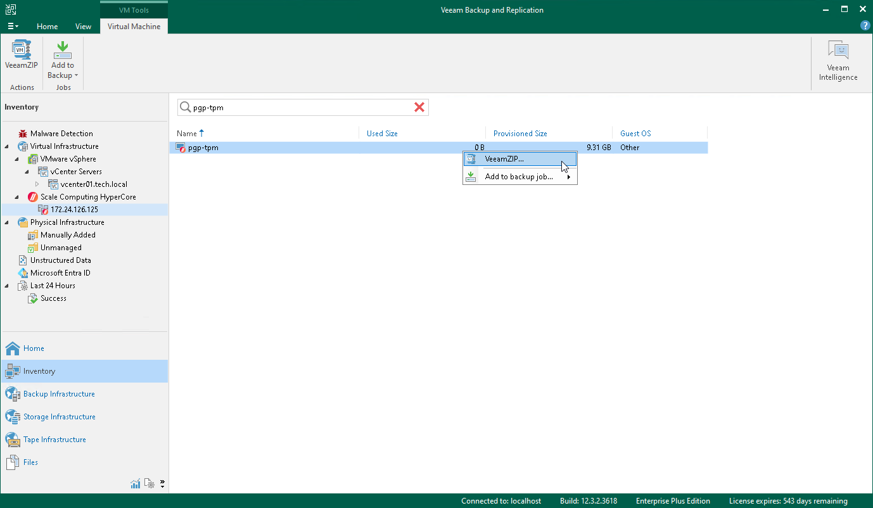Open the Backup Infrastructure view
This screenshot has height=508, width=873.
84,394
